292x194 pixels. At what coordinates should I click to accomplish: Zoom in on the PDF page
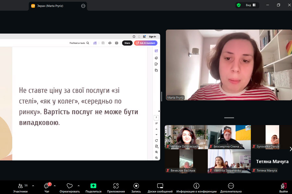pyautogui.click(x=156, y=152)
